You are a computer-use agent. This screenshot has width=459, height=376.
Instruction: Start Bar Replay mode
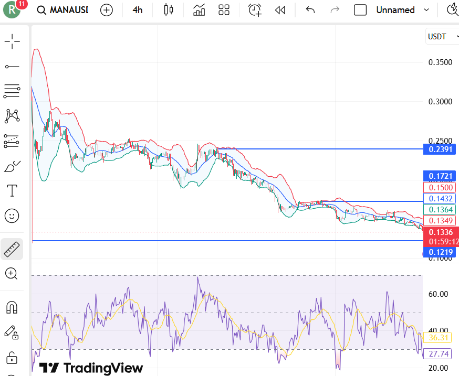[280, 10]
